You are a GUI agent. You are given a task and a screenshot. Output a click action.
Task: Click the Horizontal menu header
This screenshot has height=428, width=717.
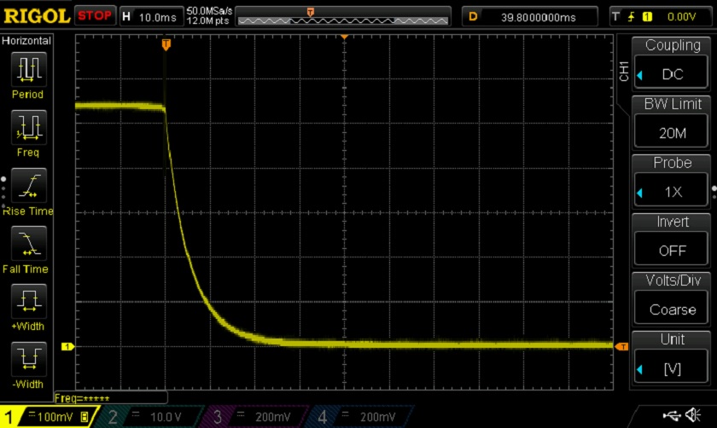pos(27,41)
